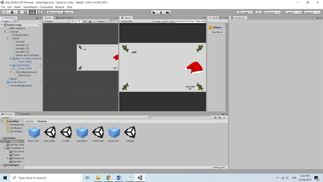The image size is (323, 182).
Task: Select Santa and Reindeer object
Action: 28,55
